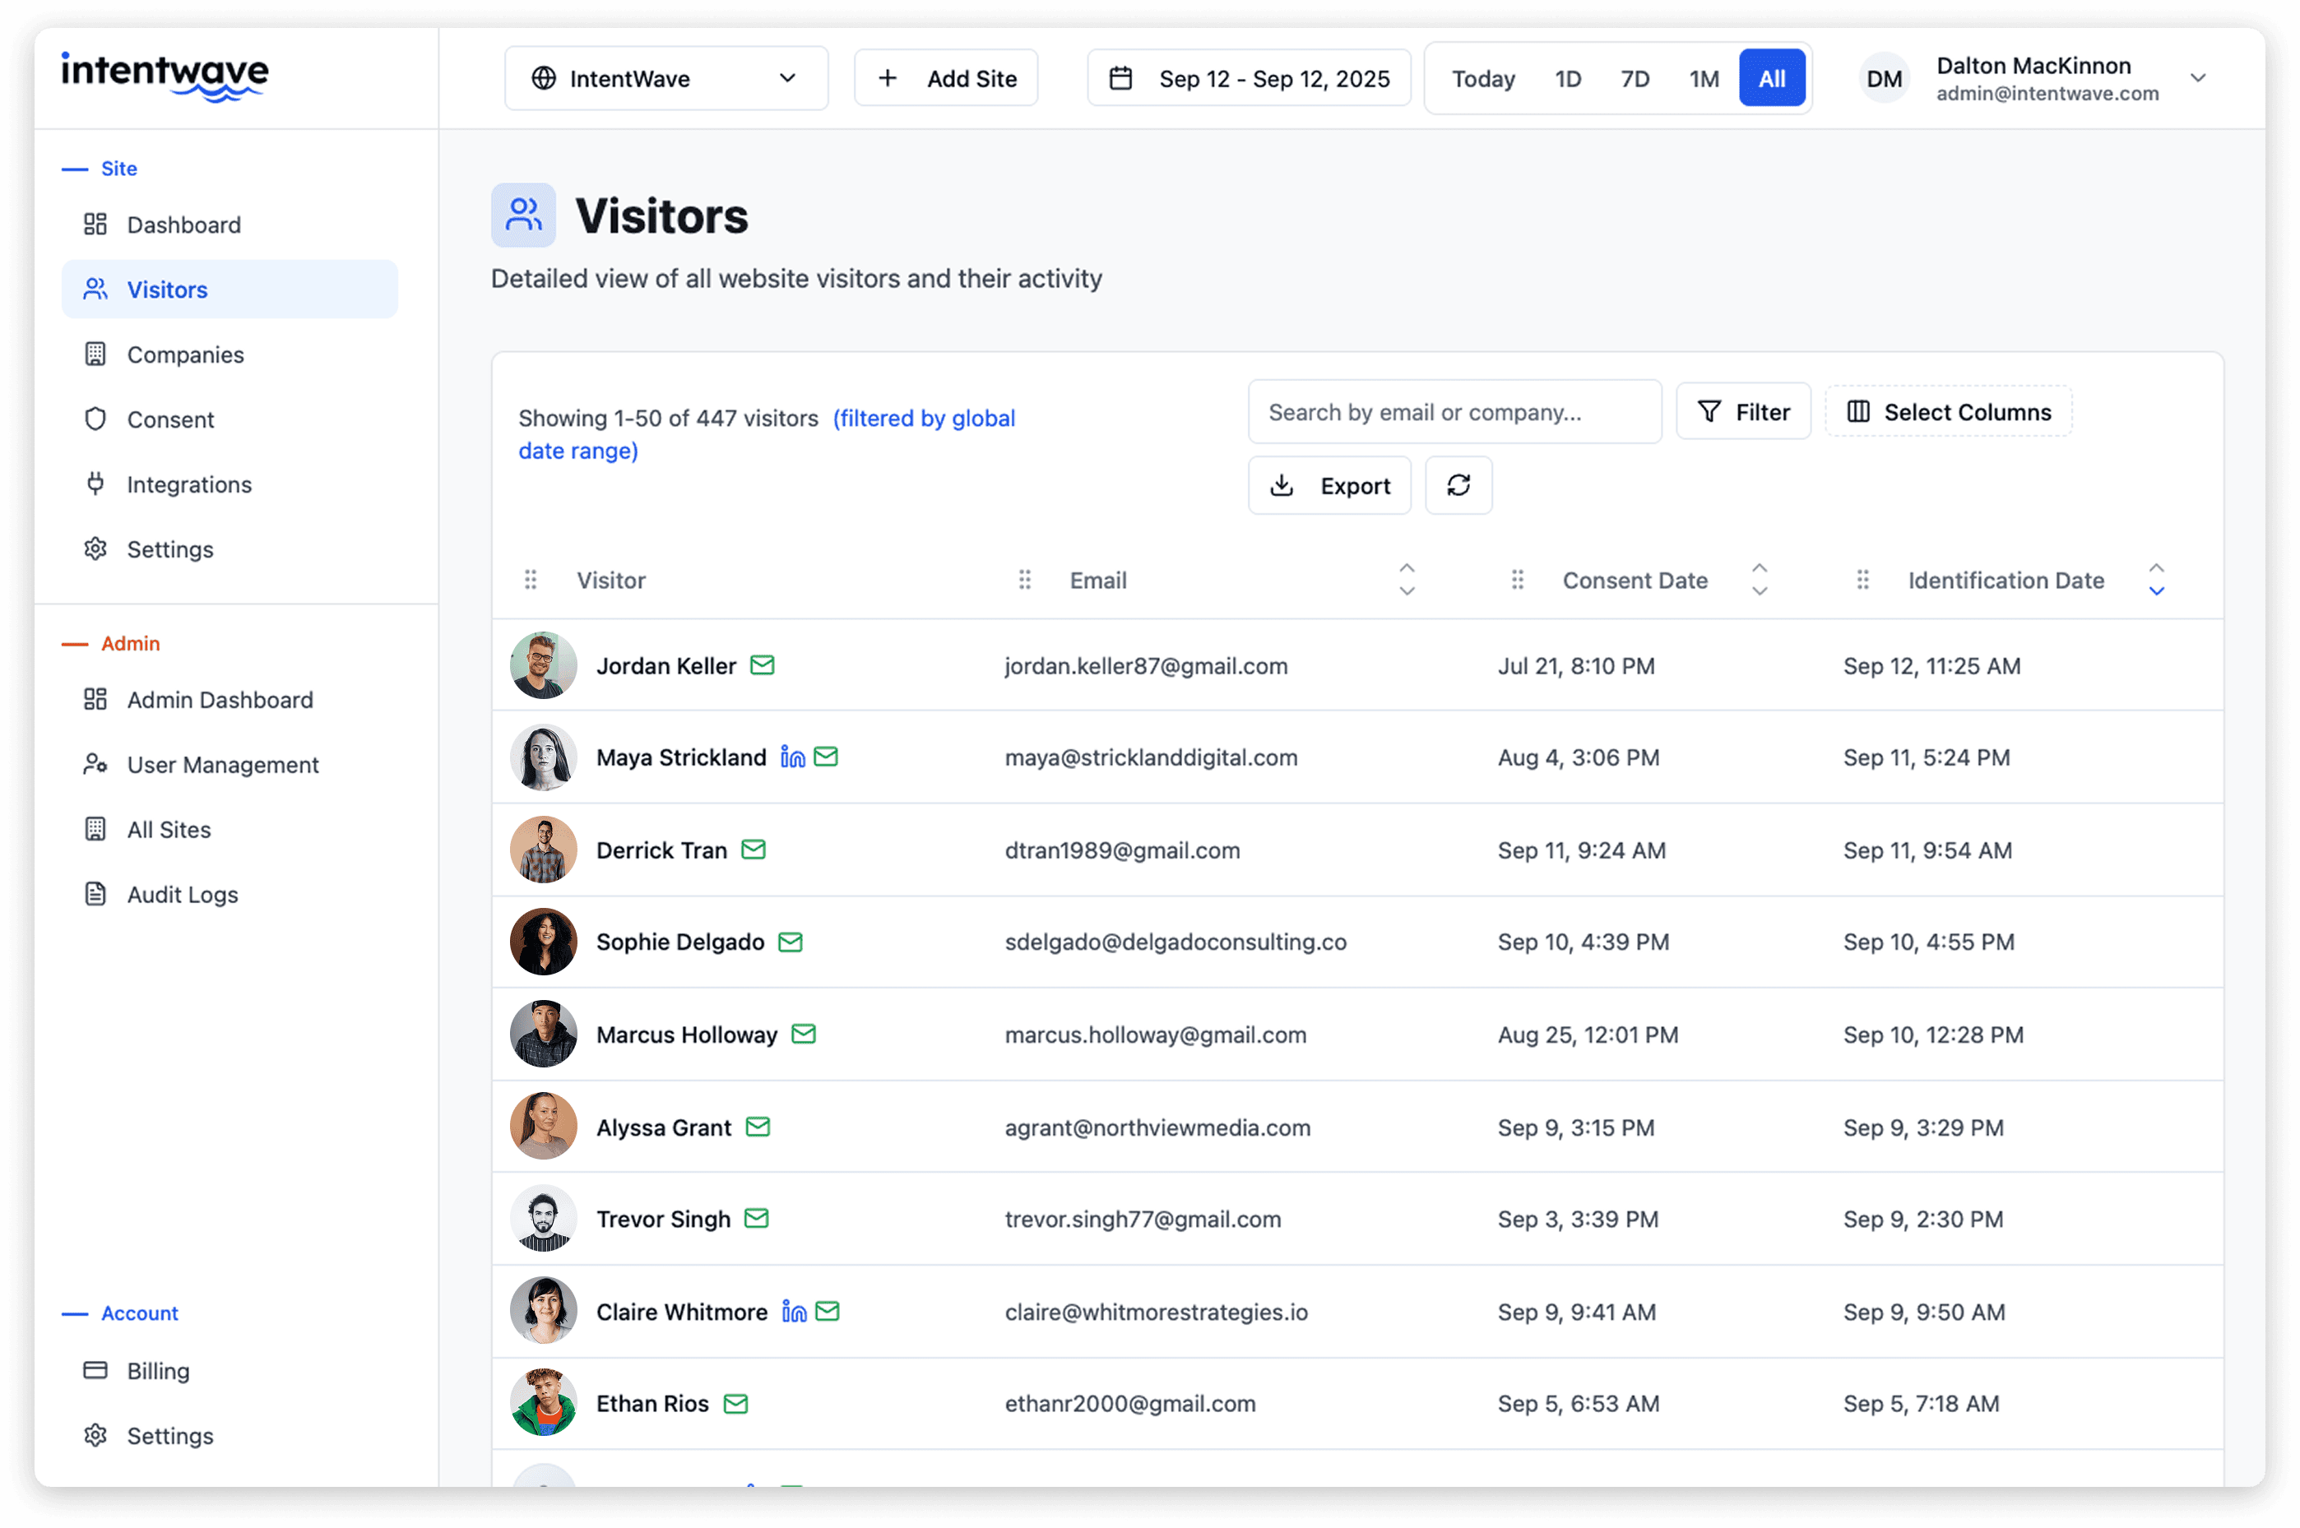Image resolution: width=2300 pixels, height=1528 pixels.
Task: Click the Email column drag handle
Action: (x=1025, y=581)
